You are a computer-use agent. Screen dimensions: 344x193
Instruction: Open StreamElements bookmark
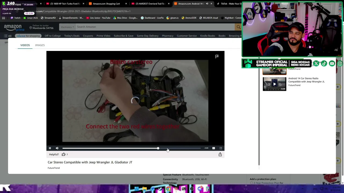[71, 18]
